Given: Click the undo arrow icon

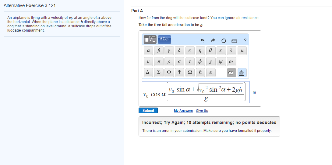Looking at the screenshot, I should coord(203,40).
